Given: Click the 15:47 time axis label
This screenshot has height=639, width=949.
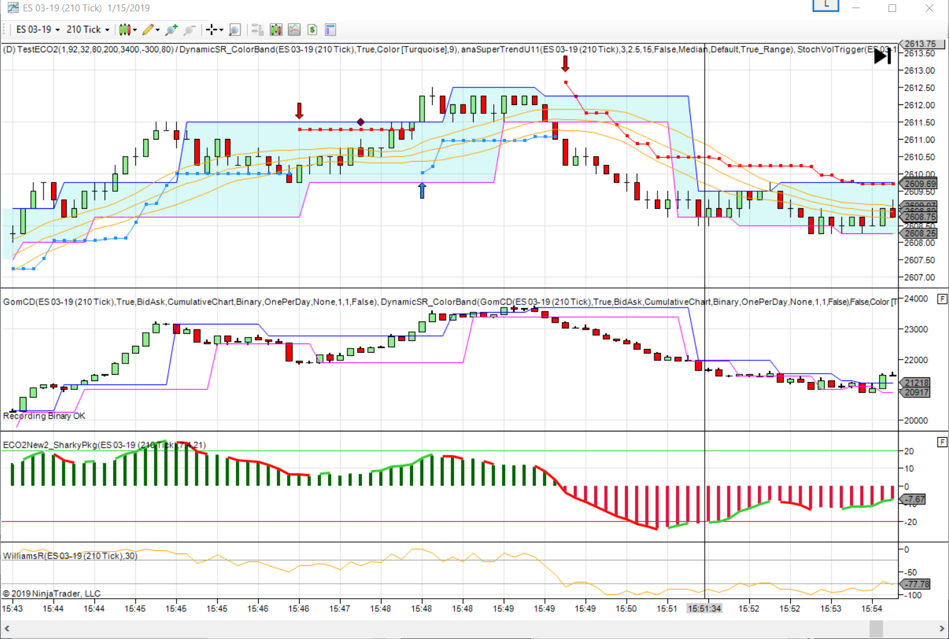Looking at the screenshot, I should (x=339, y=609).
